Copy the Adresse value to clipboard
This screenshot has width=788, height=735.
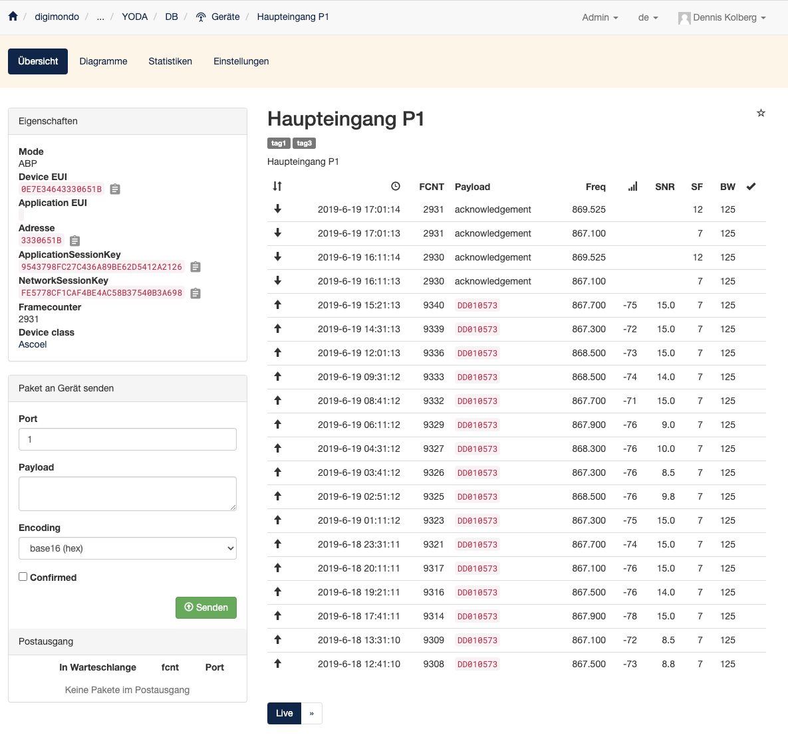75,241
